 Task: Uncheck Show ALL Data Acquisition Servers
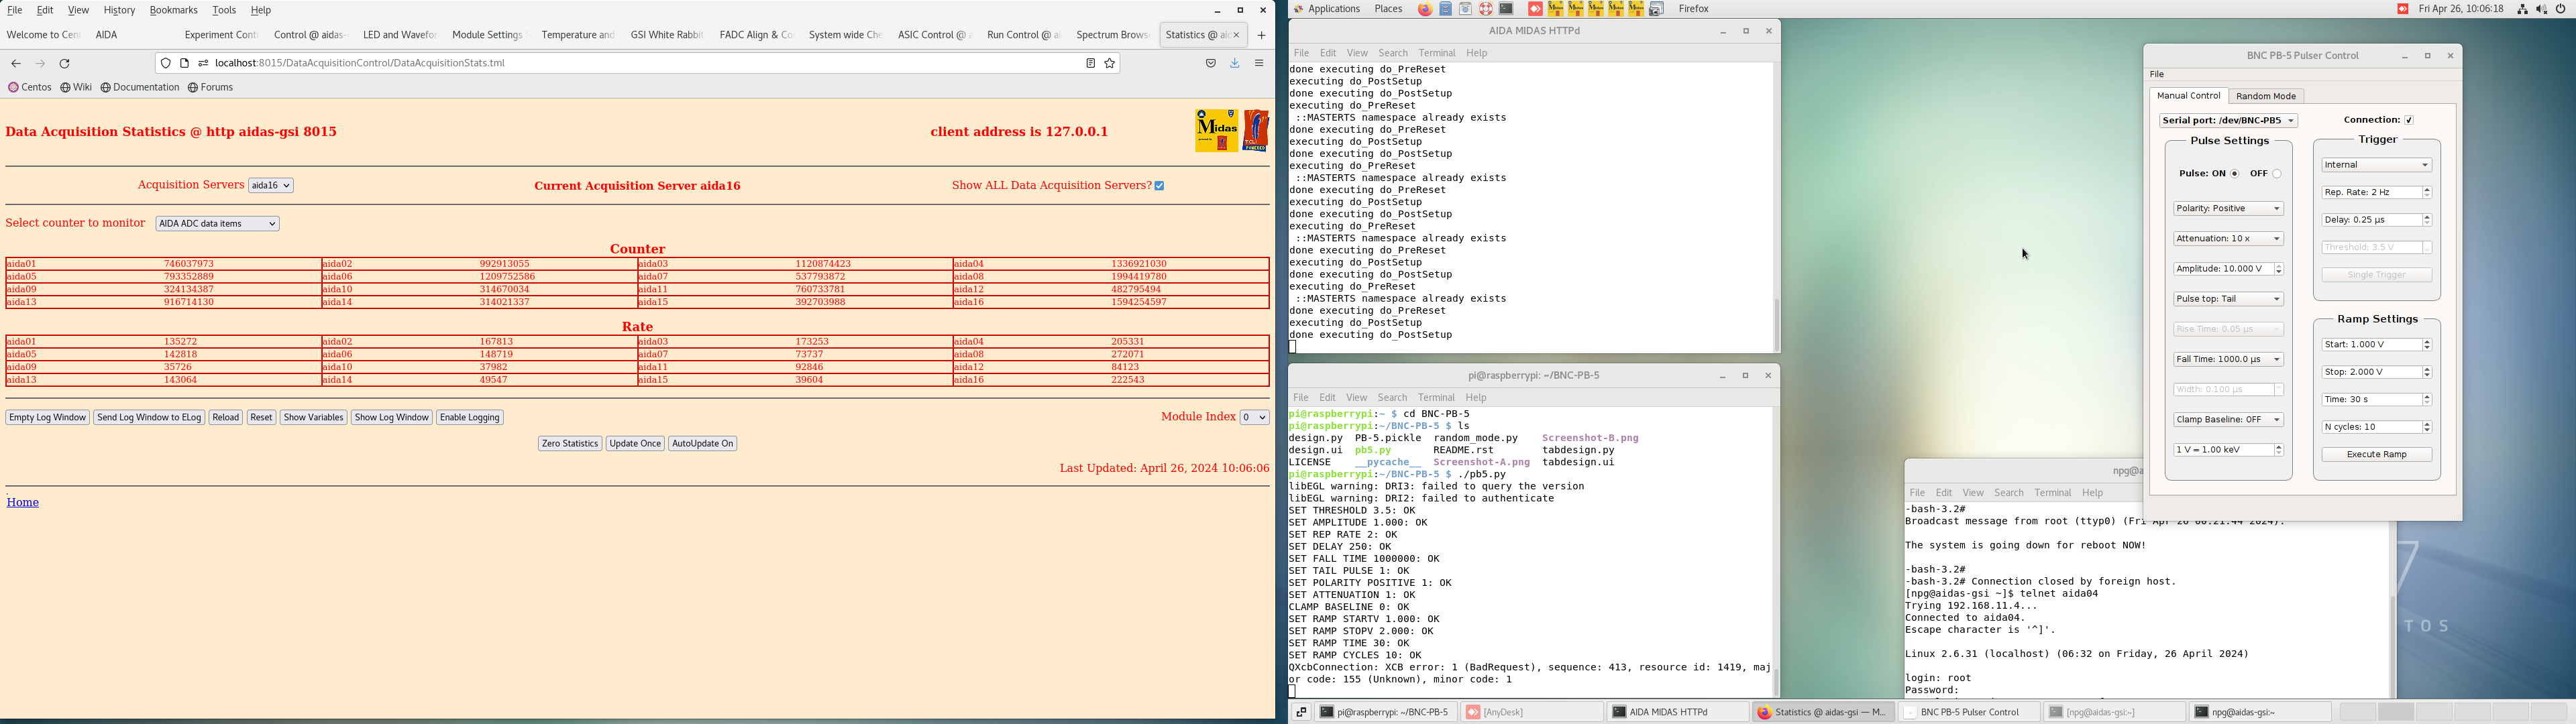tap(1160, 186)
